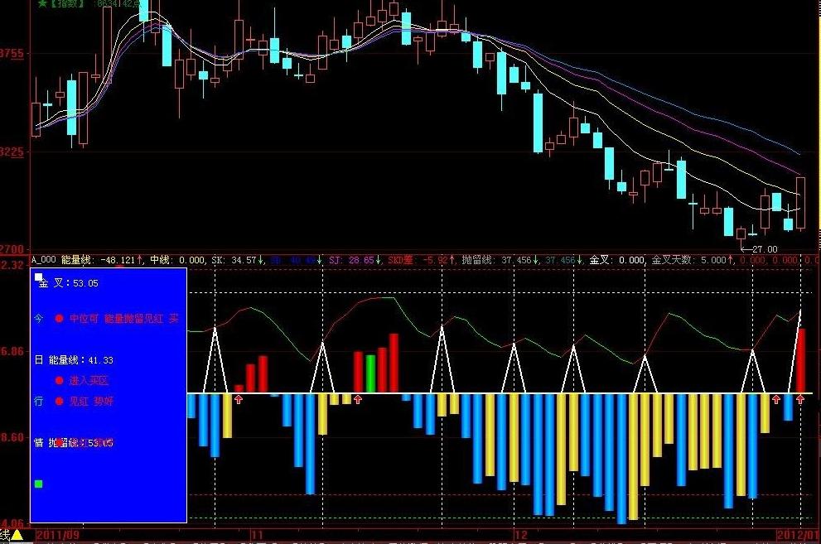Screen dimensions: 821x544
Task: Select the single green bar in indicator
Action: [370, 373]
